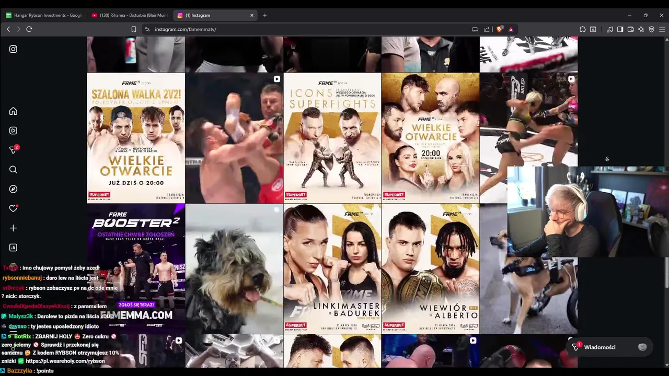The height and width of the screenshot is (376, 669).
Task: View site information icon in address bar
Action: point(147,29)
